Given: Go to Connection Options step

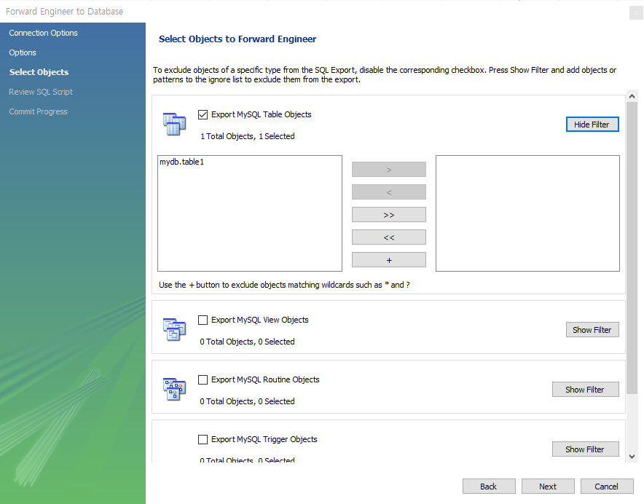Looking at the screenshot, I should coord(43,33).
